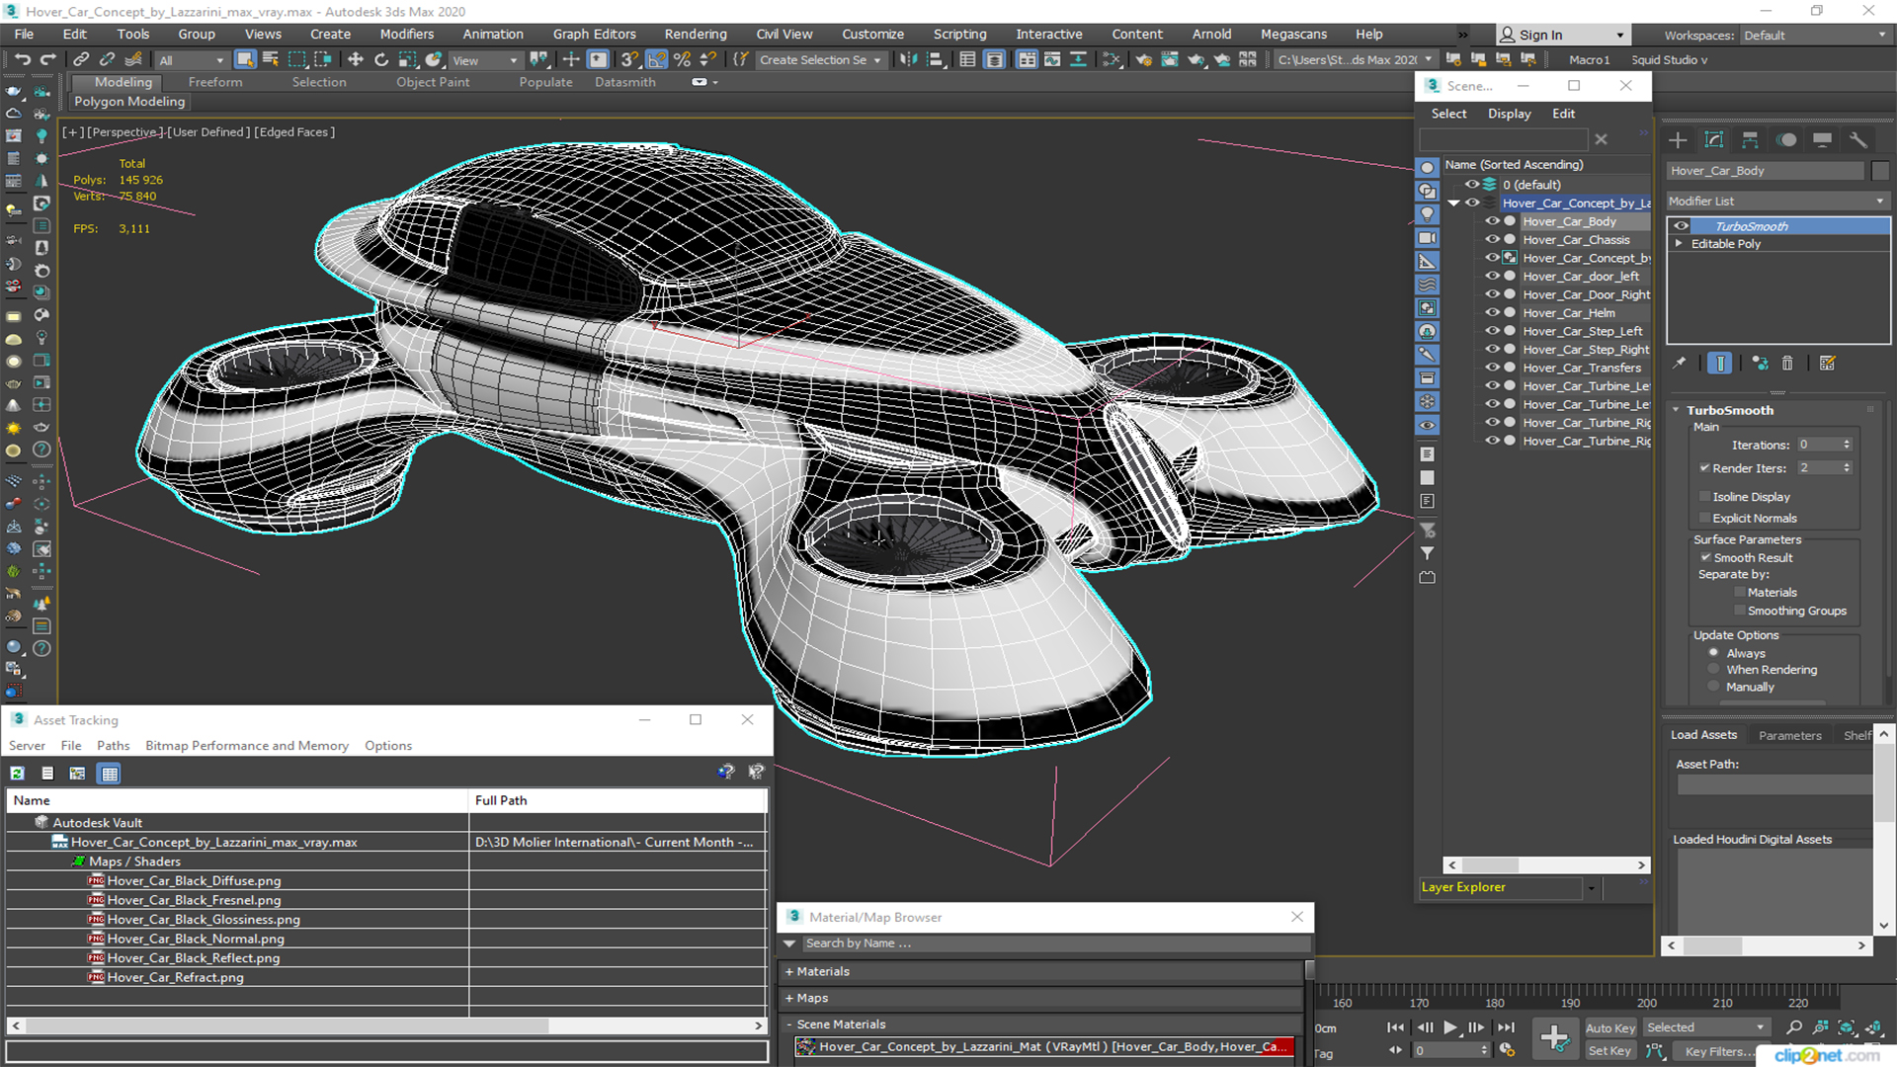Enable the Isoline Display checkbox
This screenshot has height=1067, width=1897.
coord(1704,497)
